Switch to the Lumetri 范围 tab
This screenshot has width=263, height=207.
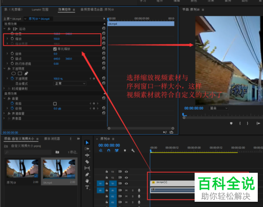coord(40,9)
